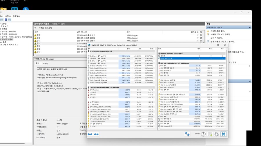Click the clock reset-timer icon in HWiNFO

203,134
